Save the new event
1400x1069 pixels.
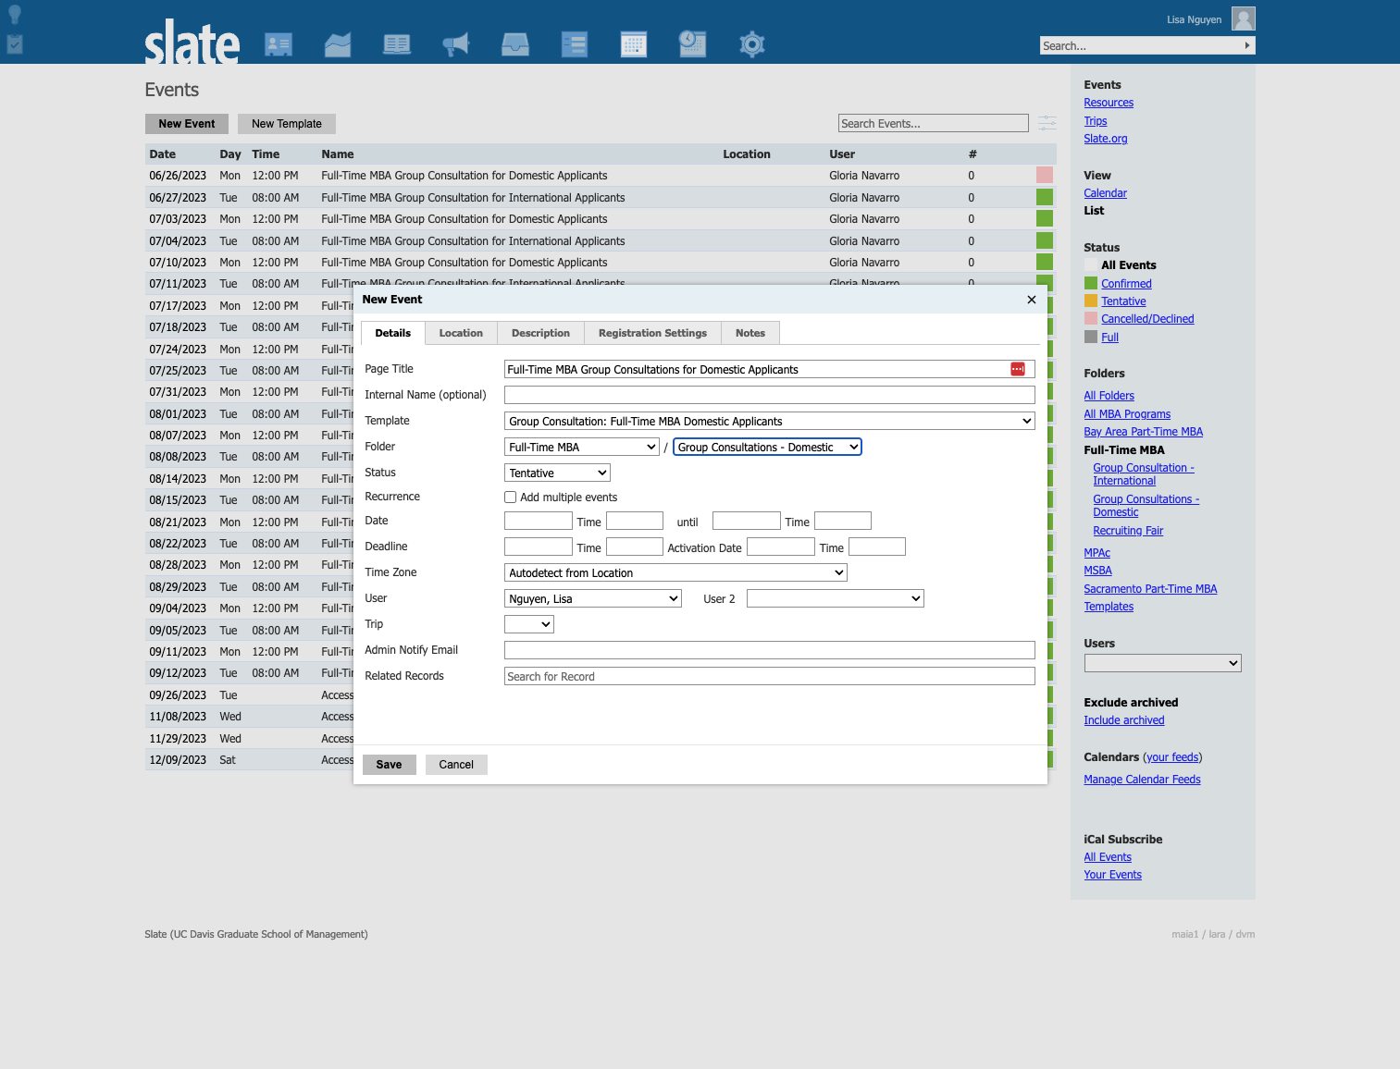tap(389, 765)
